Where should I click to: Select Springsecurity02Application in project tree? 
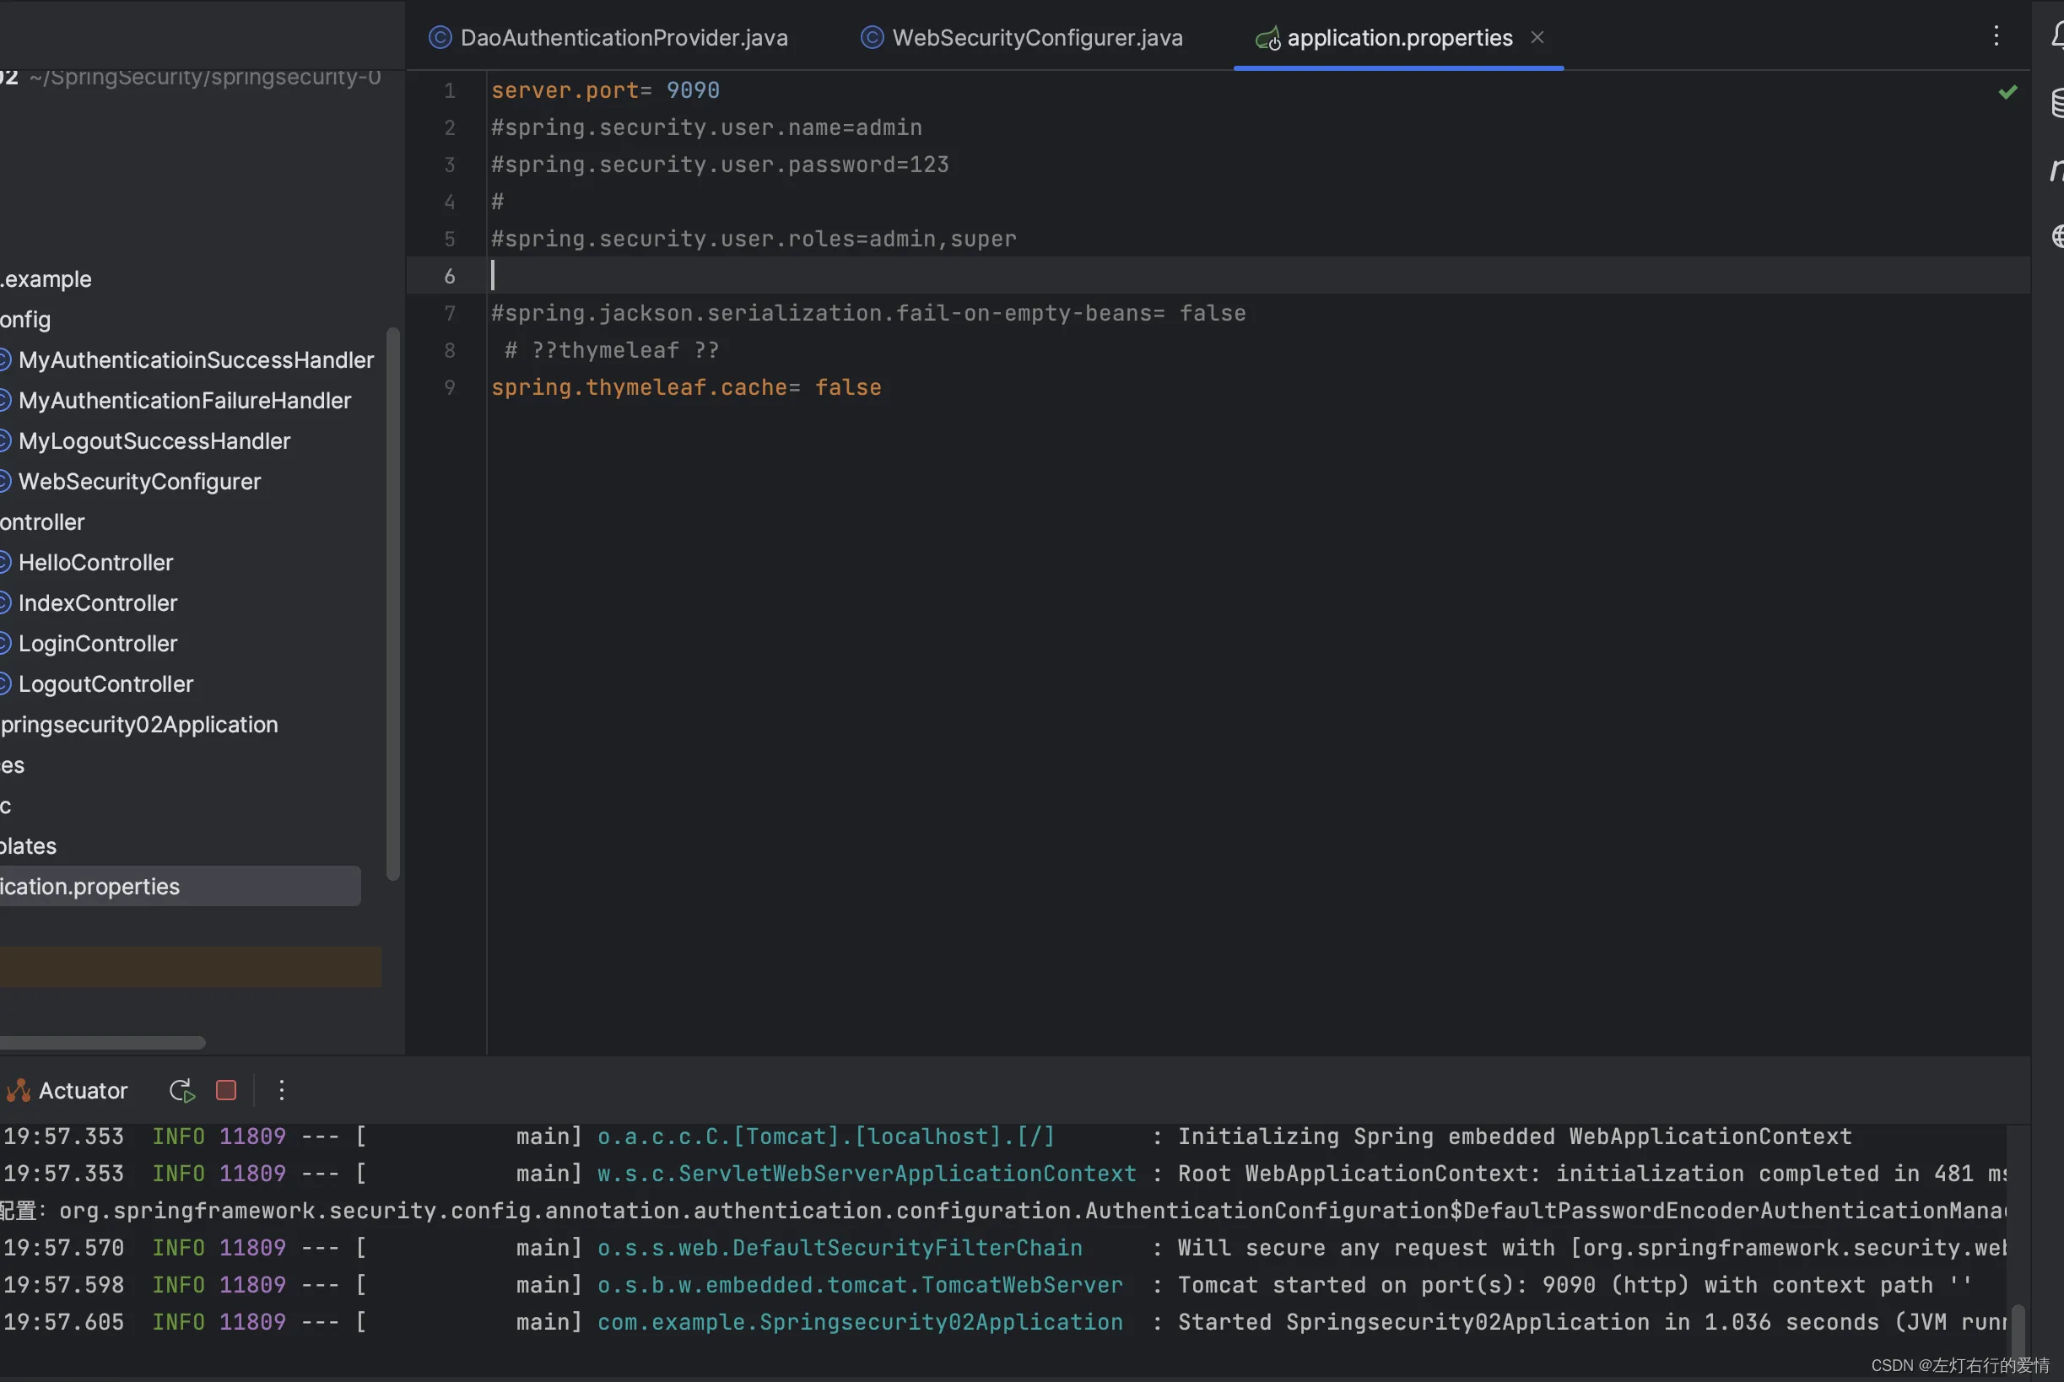[139, 725]
